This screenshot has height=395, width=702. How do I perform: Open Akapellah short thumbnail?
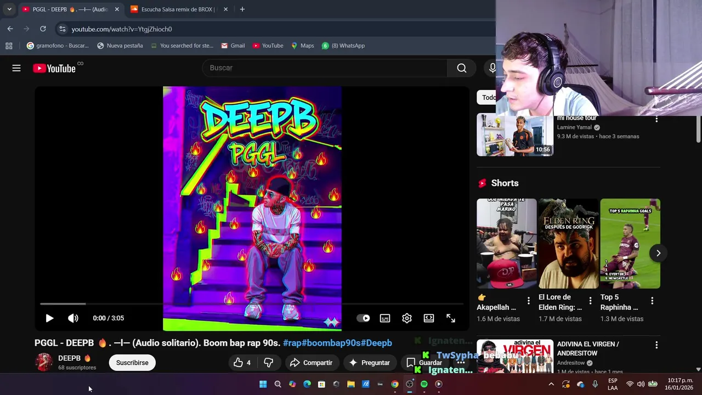[507, 244]
